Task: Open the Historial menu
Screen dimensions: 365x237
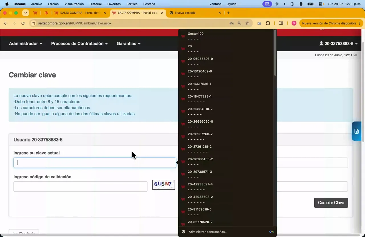Action: (x=96, y=4)
